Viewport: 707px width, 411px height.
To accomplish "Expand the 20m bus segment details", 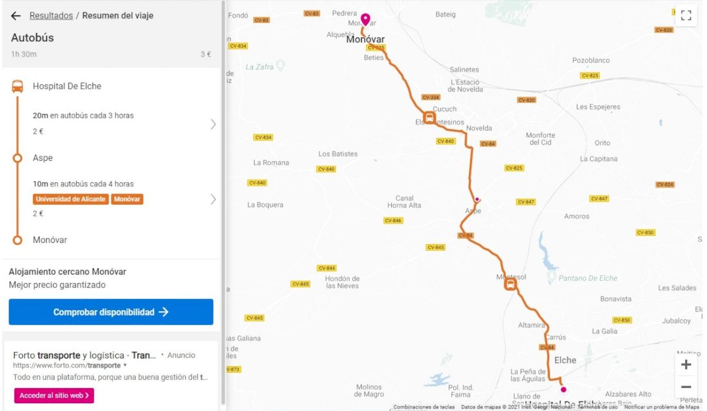I will (213, 124).
